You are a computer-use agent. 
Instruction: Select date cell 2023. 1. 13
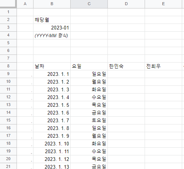[52, 166]
